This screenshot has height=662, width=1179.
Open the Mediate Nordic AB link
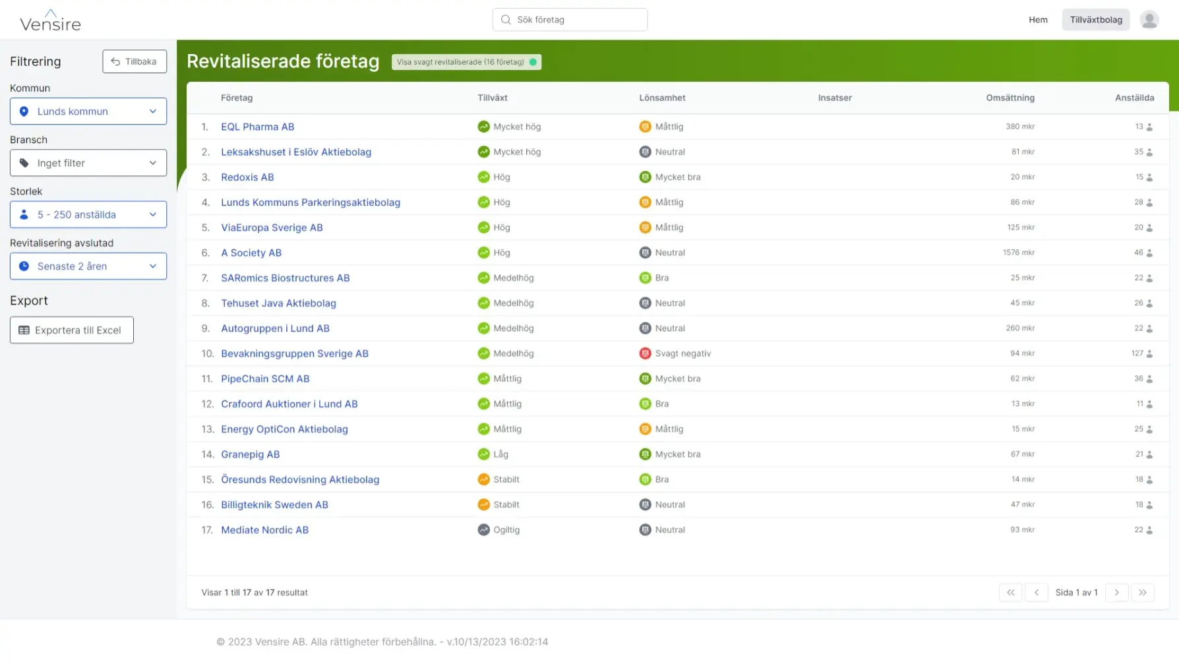click(x=265, y=530)
